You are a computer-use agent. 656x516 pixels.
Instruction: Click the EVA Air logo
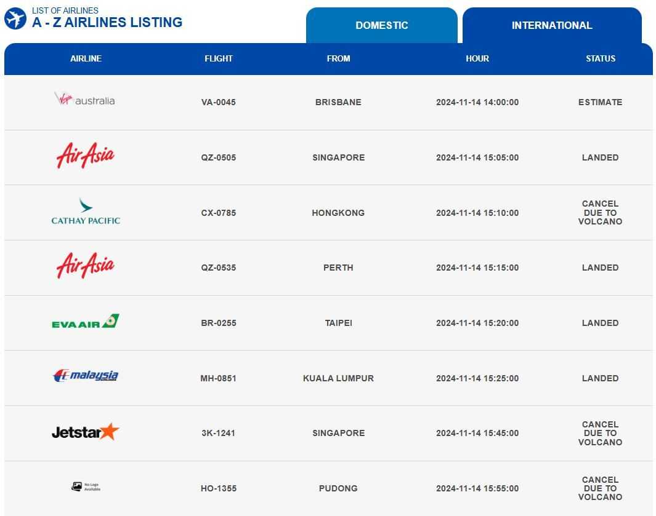click(86, 321)
